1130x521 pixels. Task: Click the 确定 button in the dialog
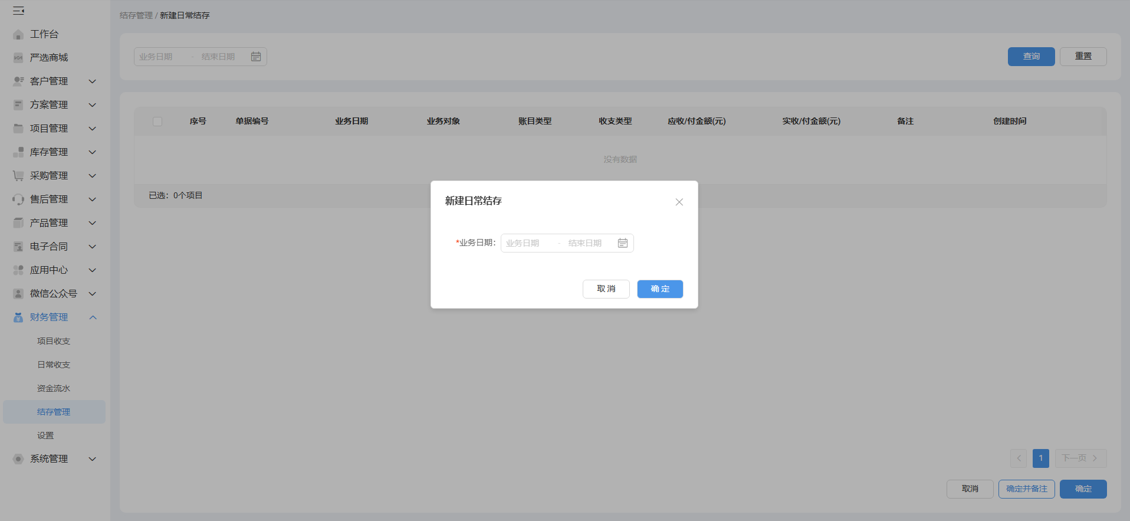coord(660,289)
